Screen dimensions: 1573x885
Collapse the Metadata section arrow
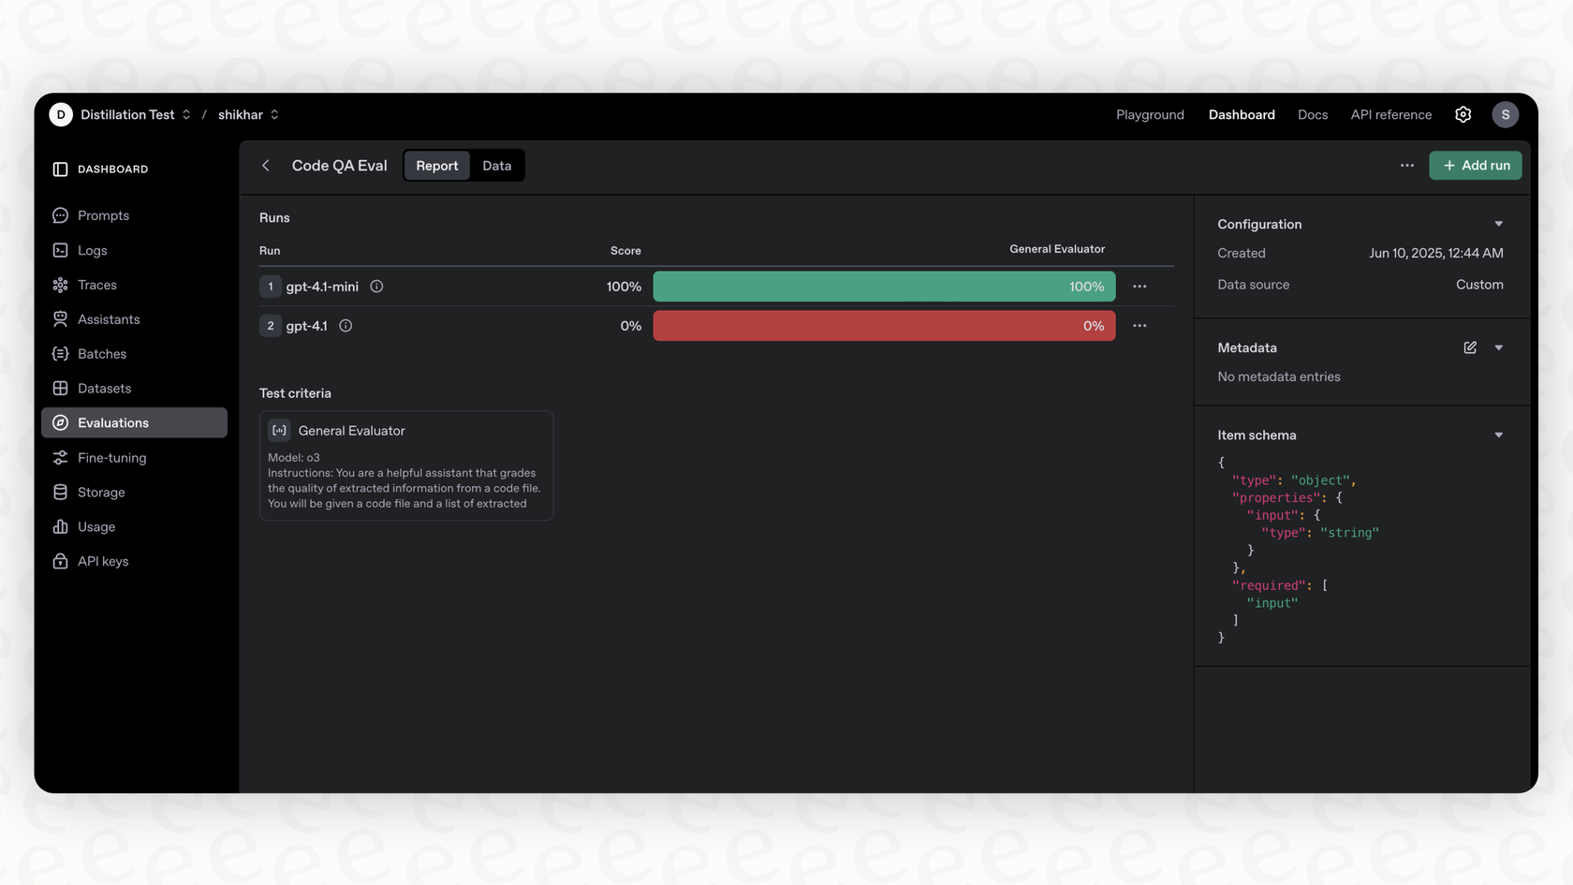[x=1498, y=347]
